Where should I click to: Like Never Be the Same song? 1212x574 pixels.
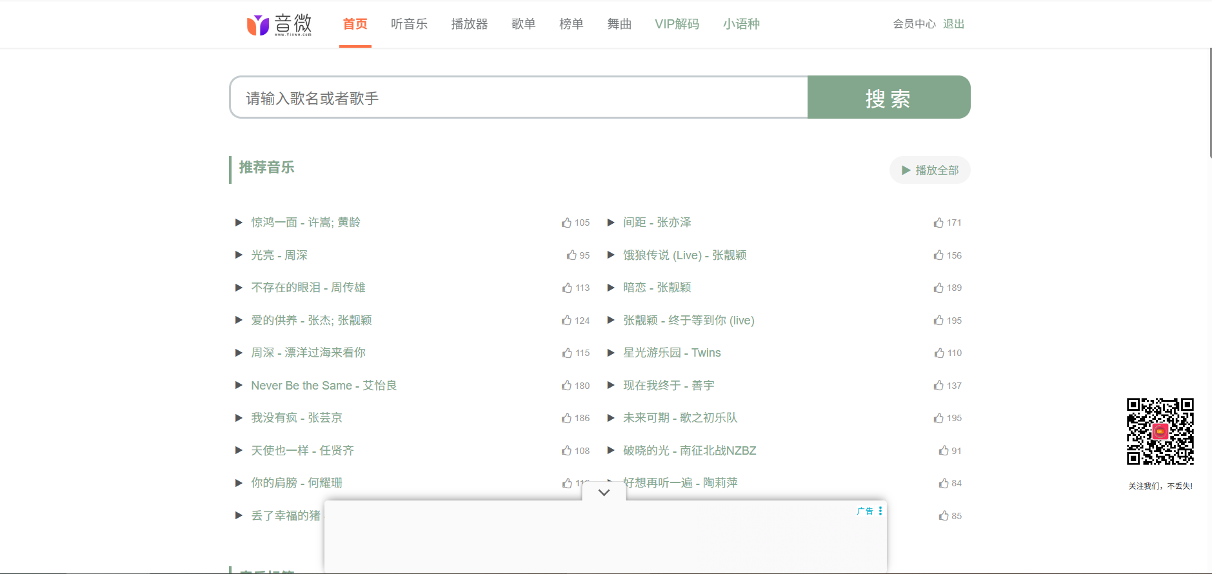(x=566, y=386)
